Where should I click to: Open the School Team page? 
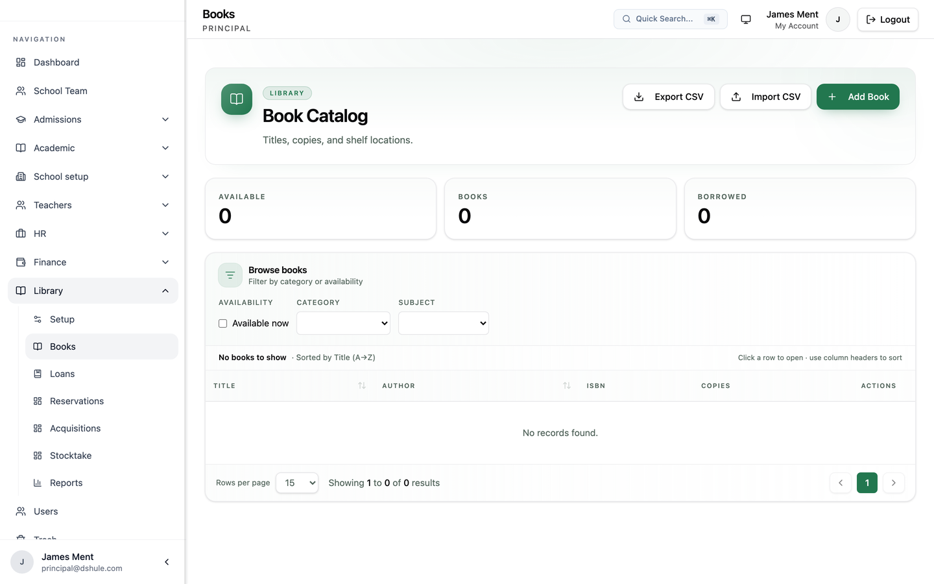click(x=93, y=91)
